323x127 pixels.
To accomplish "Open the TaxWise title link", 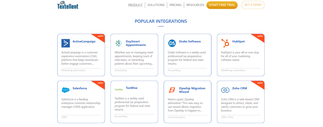I will tap(132, 88).
